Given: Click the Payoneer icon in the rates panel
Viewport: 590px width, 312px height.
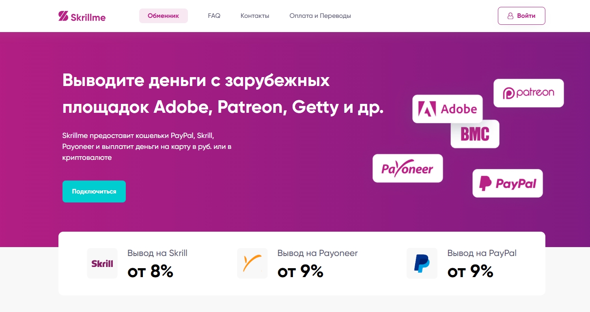Looking at the screenshot, I should [252, 263].
